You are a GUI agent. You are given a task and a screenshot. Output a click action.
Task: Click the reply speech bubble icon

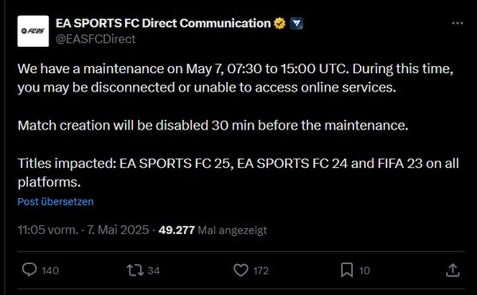[x=29, y=270]
